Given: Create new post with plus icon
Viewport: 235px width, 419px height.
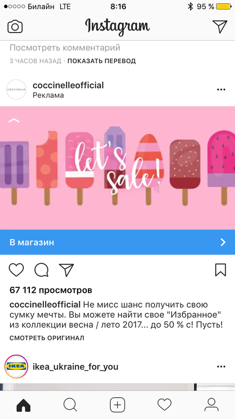Looking at the screenshot, I should 117,405.
